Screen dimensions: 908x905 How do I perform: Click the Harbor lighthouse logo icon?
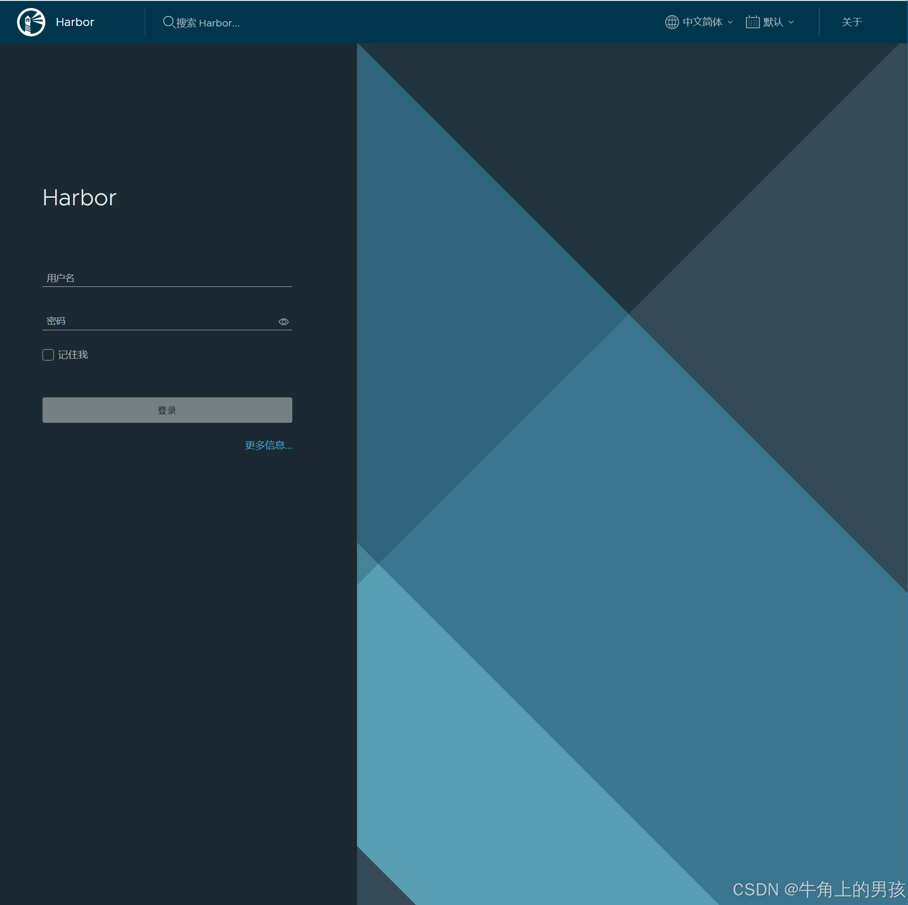pyautogui.click(x=31, y=22)
